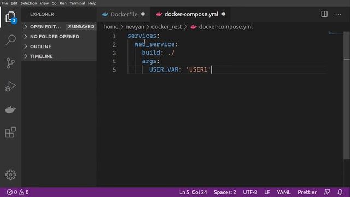Open the Search view icon
The width and height of the screenshot is (350, 197).
[x=10, y=40]
